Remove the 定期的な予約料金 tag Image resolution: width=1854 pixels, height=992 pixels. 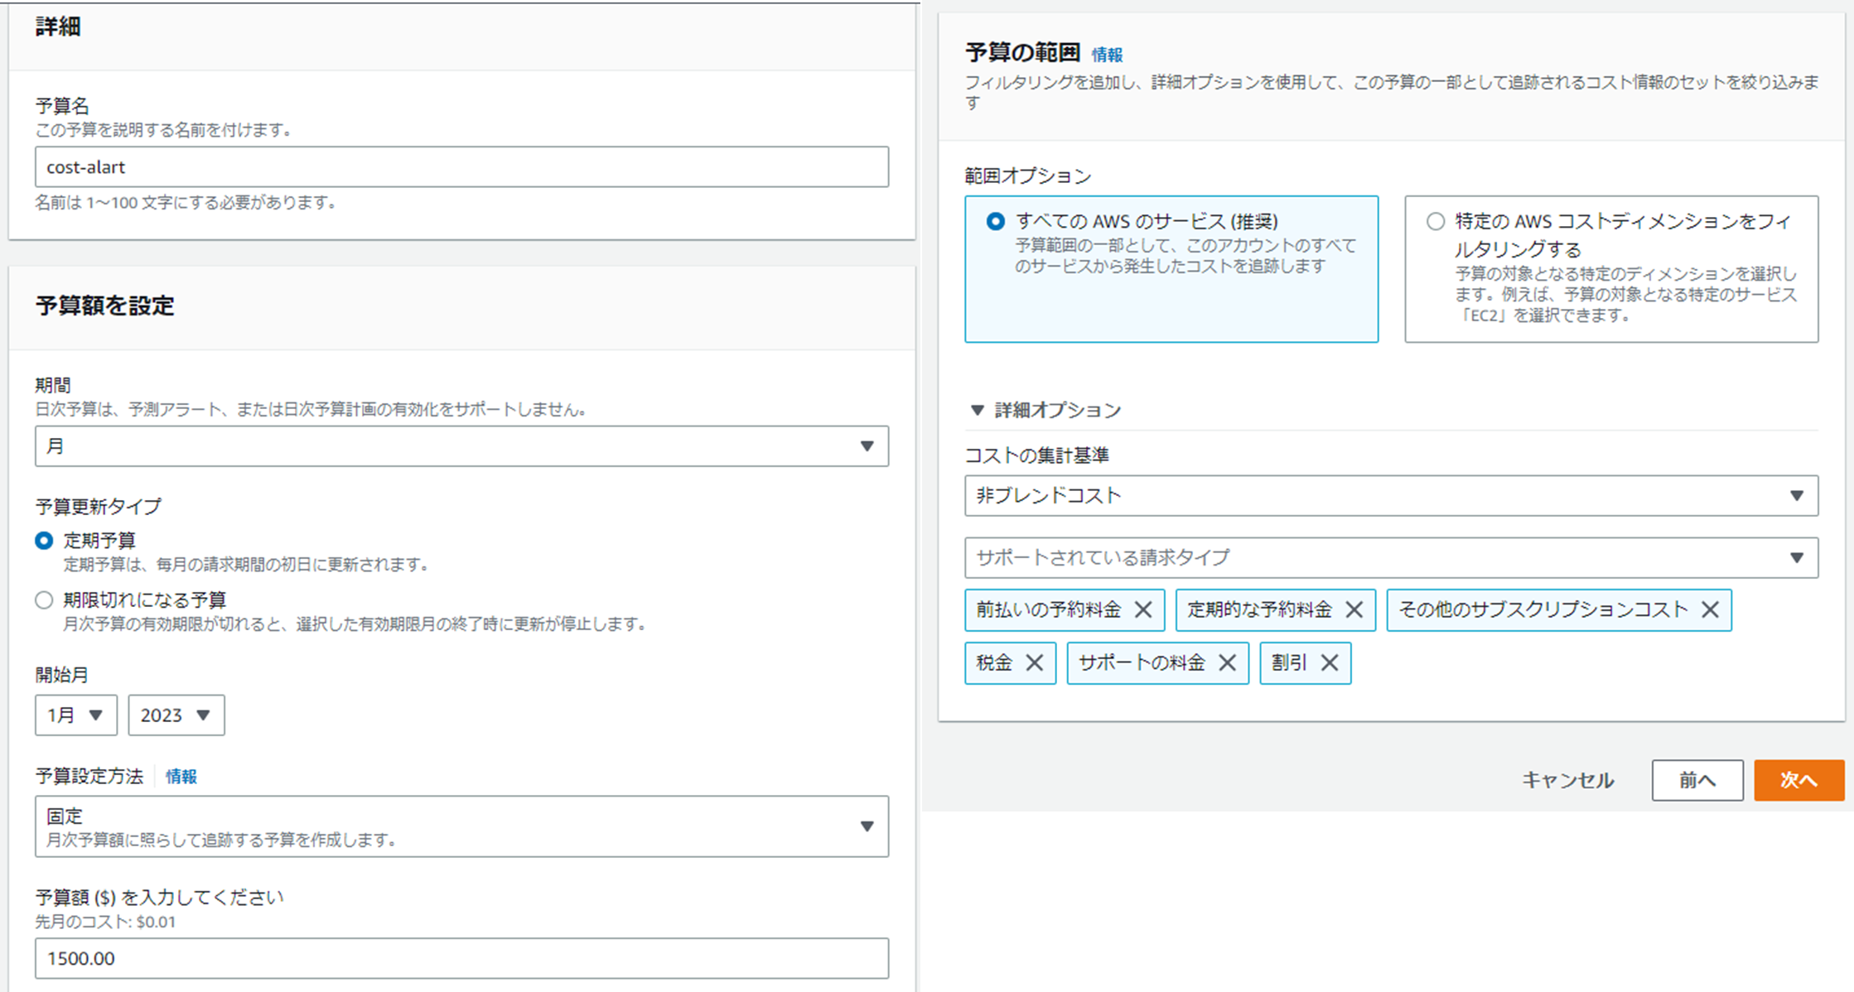tap(1354, 610)
